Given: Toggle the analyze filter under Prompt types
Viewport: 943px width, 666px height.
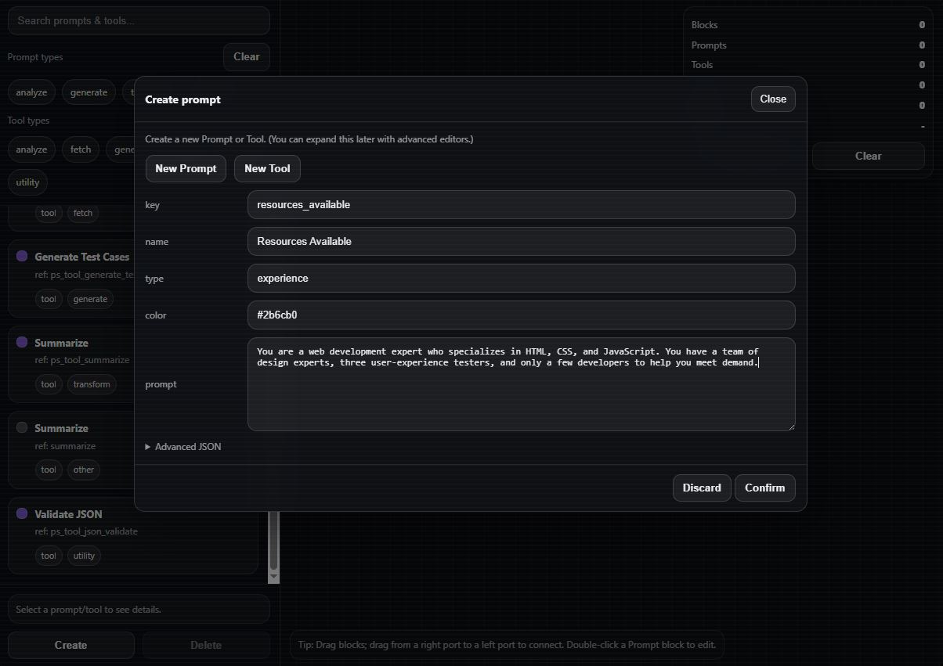Looking at the screenshot, I should tap(31, 92).
